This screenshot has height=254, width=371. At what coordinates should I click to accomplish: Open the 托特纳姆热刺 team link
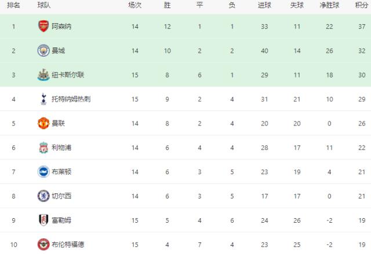coord(71,100)
